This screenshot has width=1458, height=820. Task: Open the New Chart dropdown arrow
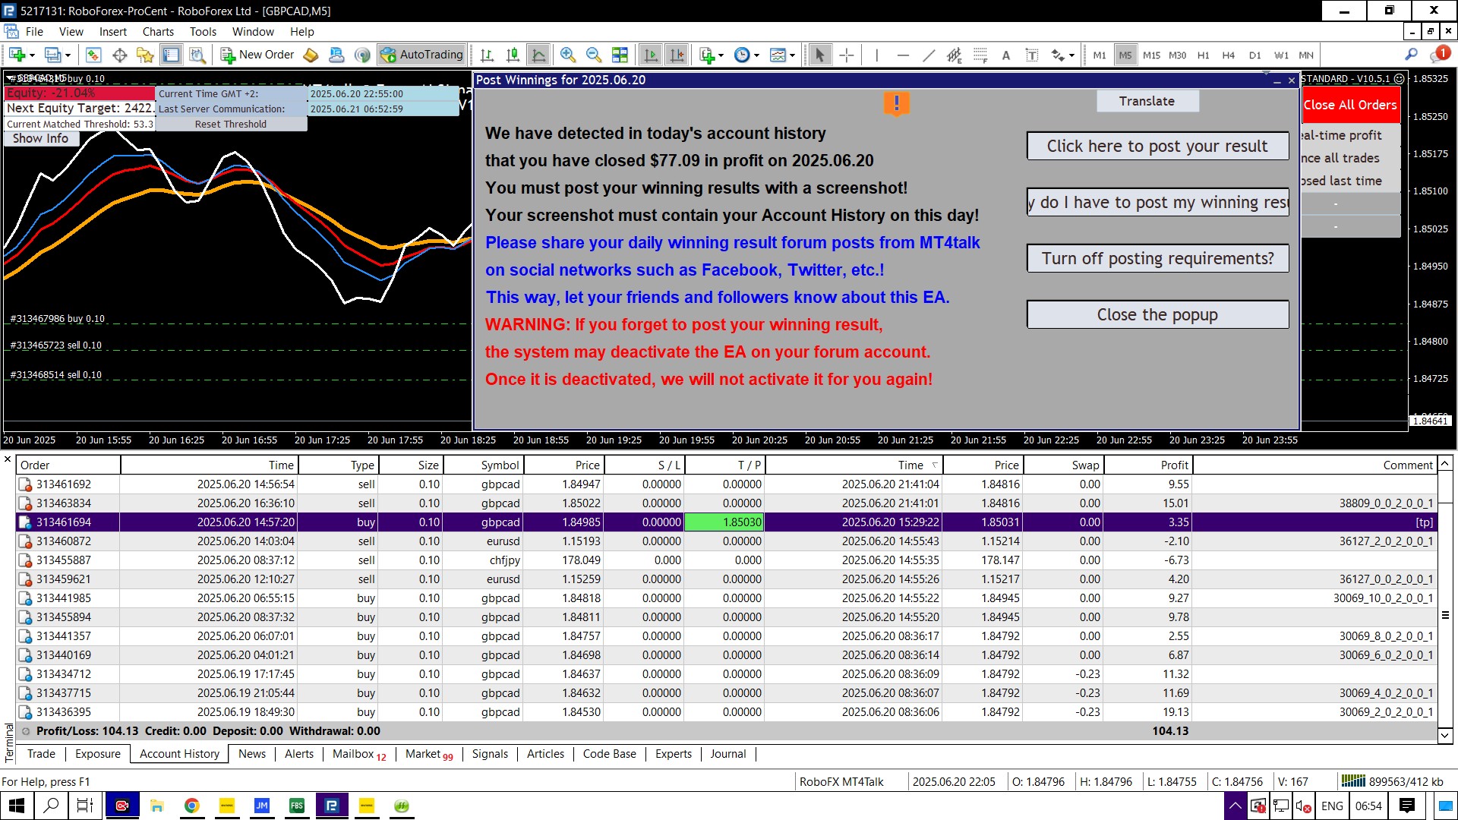click(x=32, y=55)
